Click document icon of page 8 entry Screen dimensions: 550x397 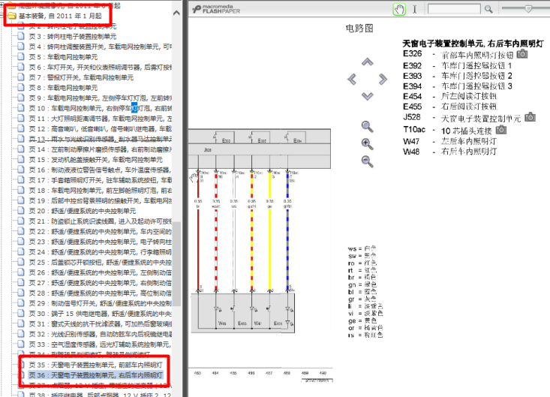pyautogui.click(x=21, y=87)
